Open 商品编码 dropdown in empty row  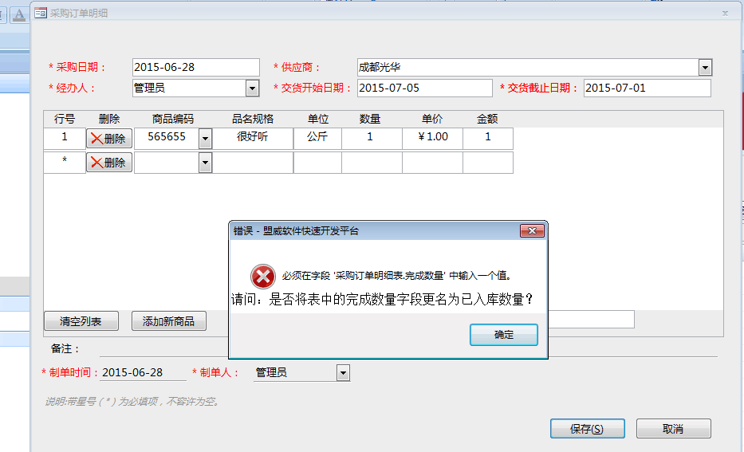[x=205, y=163]
